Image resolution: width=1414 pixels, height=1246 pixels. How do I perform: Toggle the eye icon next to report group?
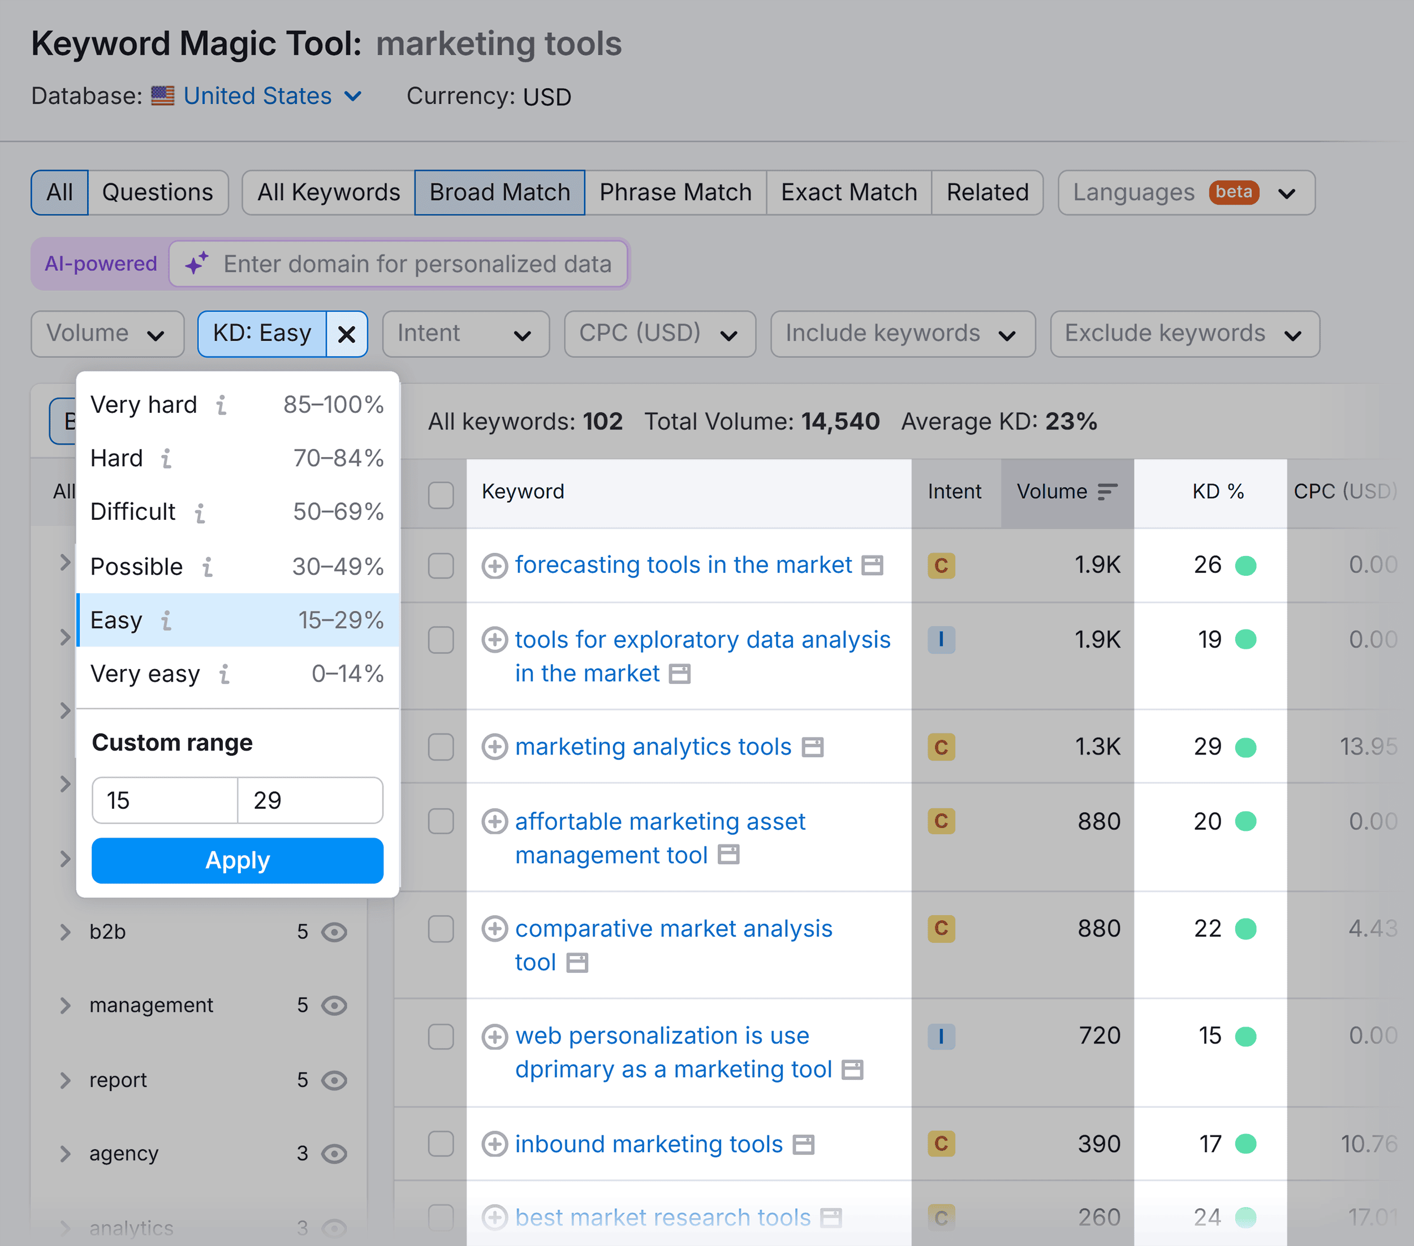(x=335, y=1080)
